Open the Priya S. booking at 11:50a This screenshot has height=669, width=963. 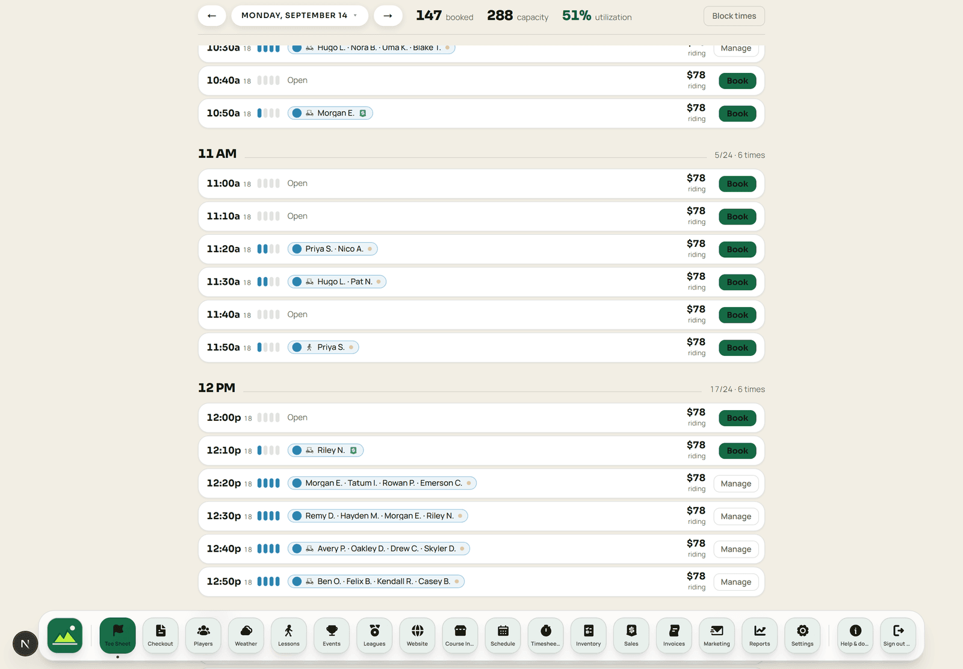click(x=323, y=347)
